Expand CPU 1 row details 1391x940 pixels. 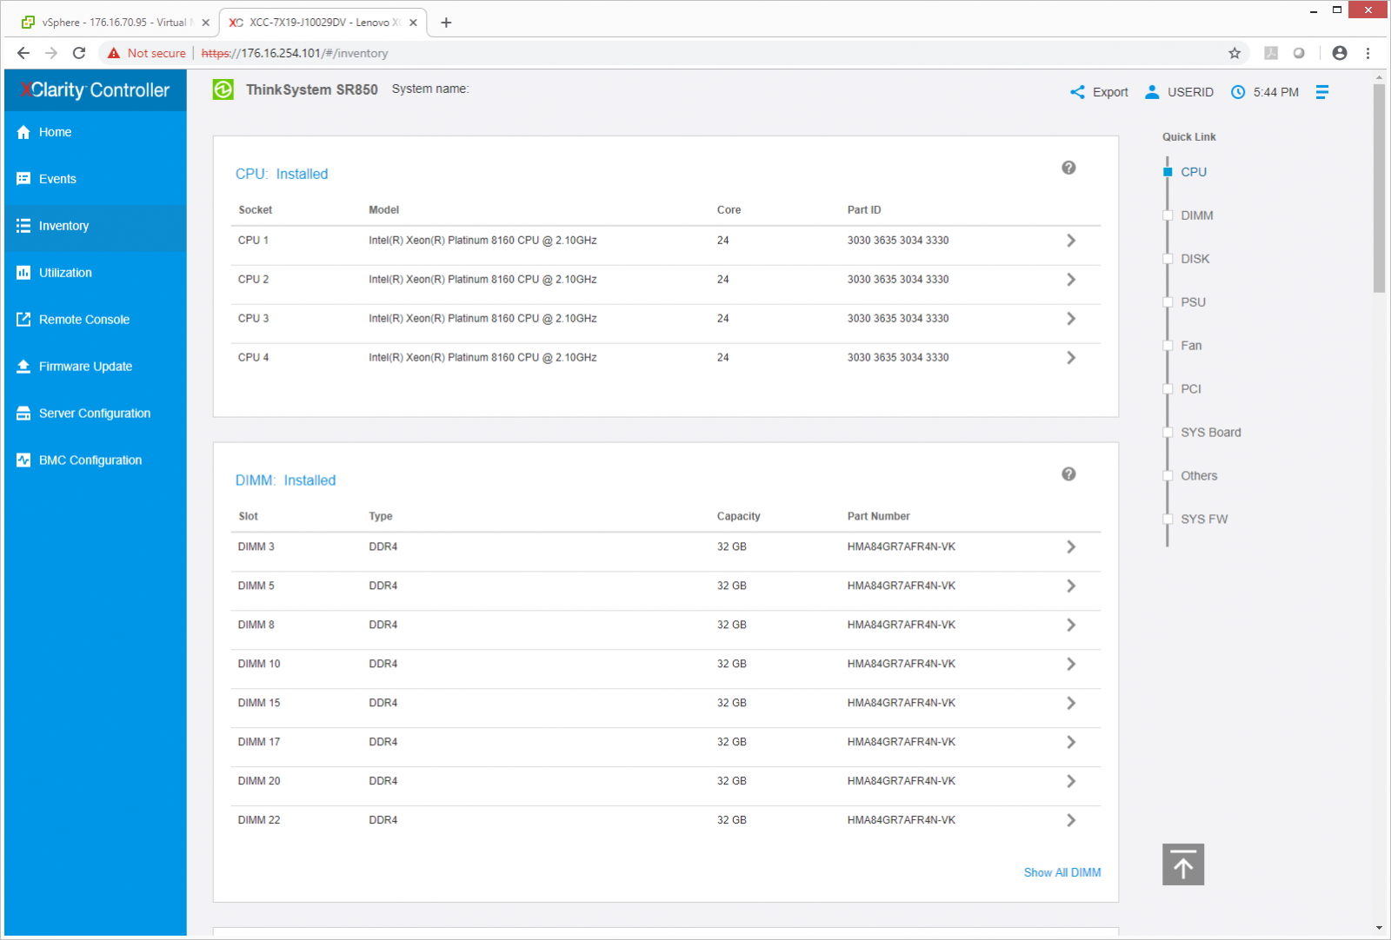tap(1071, 241)
